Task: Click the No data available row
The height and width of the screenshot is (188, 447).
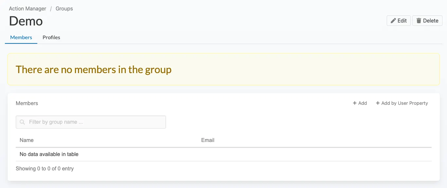Action: click(x=49, y=154)
